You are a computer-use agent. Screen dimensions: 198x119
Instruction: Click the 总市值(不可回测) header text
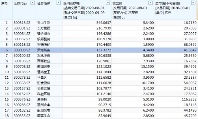click(x=167, y=3)
